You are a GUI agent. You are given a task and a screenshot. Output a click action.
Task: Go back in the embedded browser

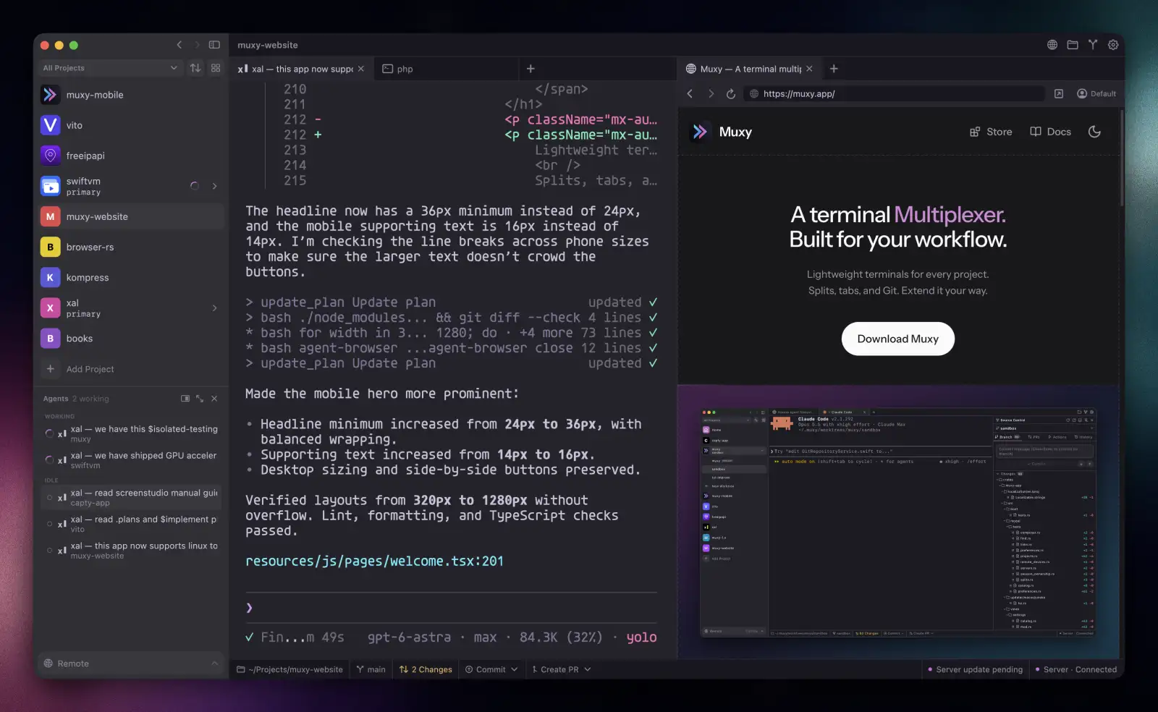690,94
